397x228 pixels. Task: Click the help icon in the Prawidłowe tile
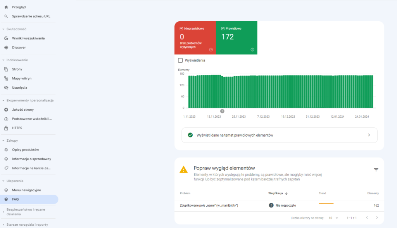(x=252, y=50)
